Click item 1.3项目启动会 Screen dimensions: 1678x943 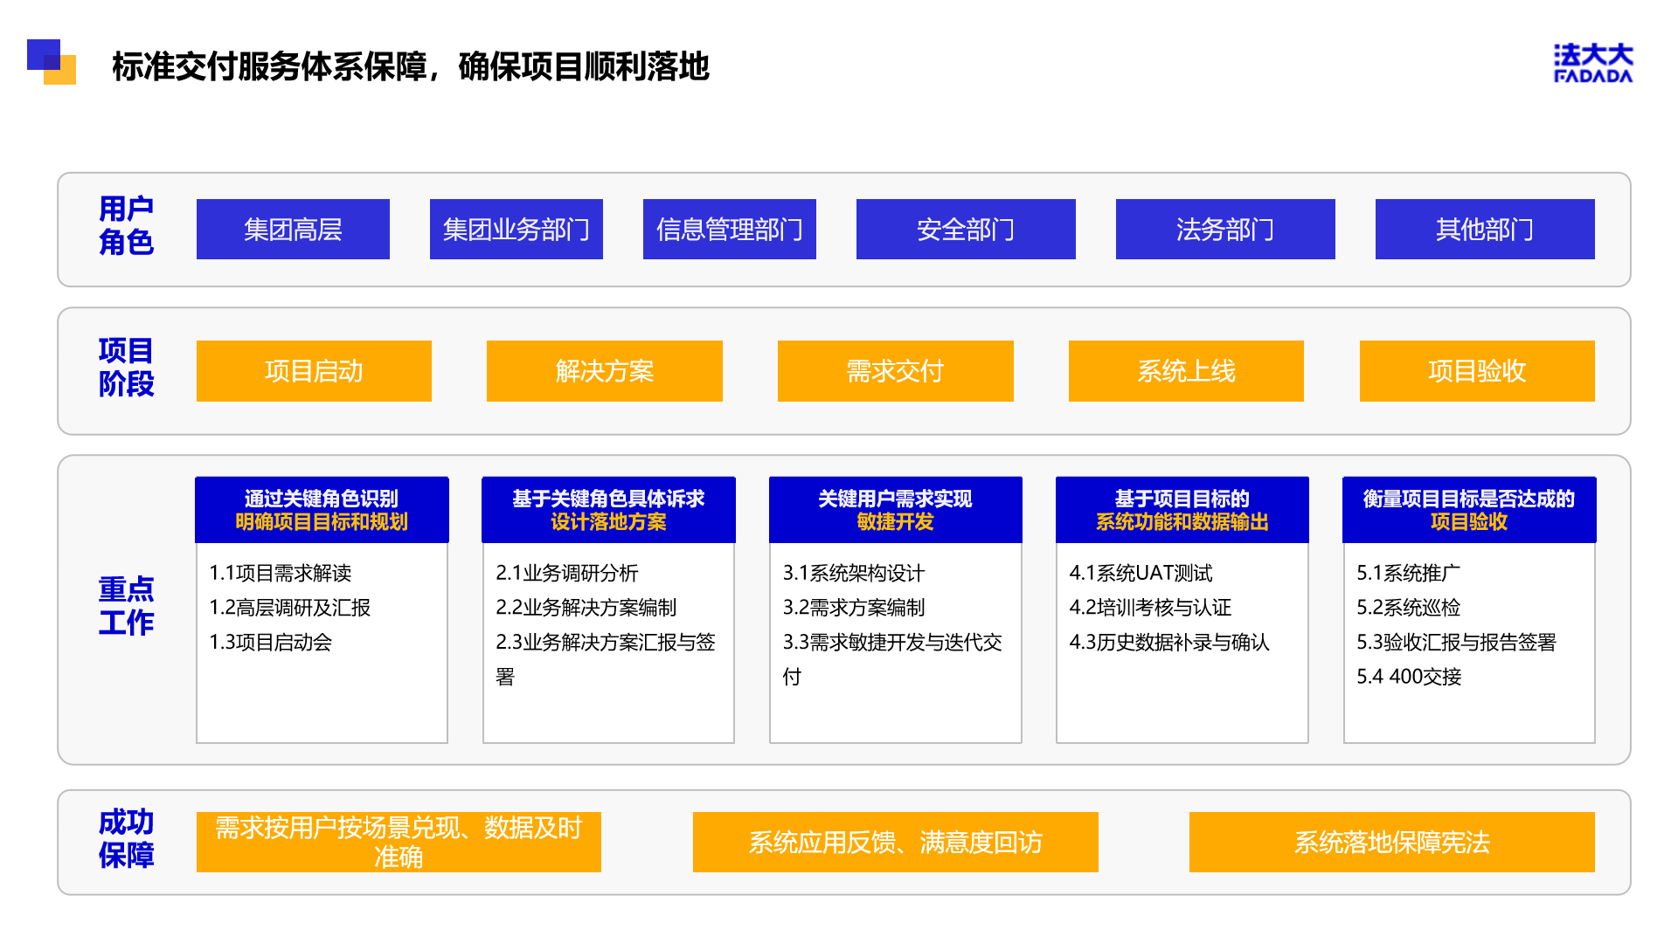[x=271, y=642]
